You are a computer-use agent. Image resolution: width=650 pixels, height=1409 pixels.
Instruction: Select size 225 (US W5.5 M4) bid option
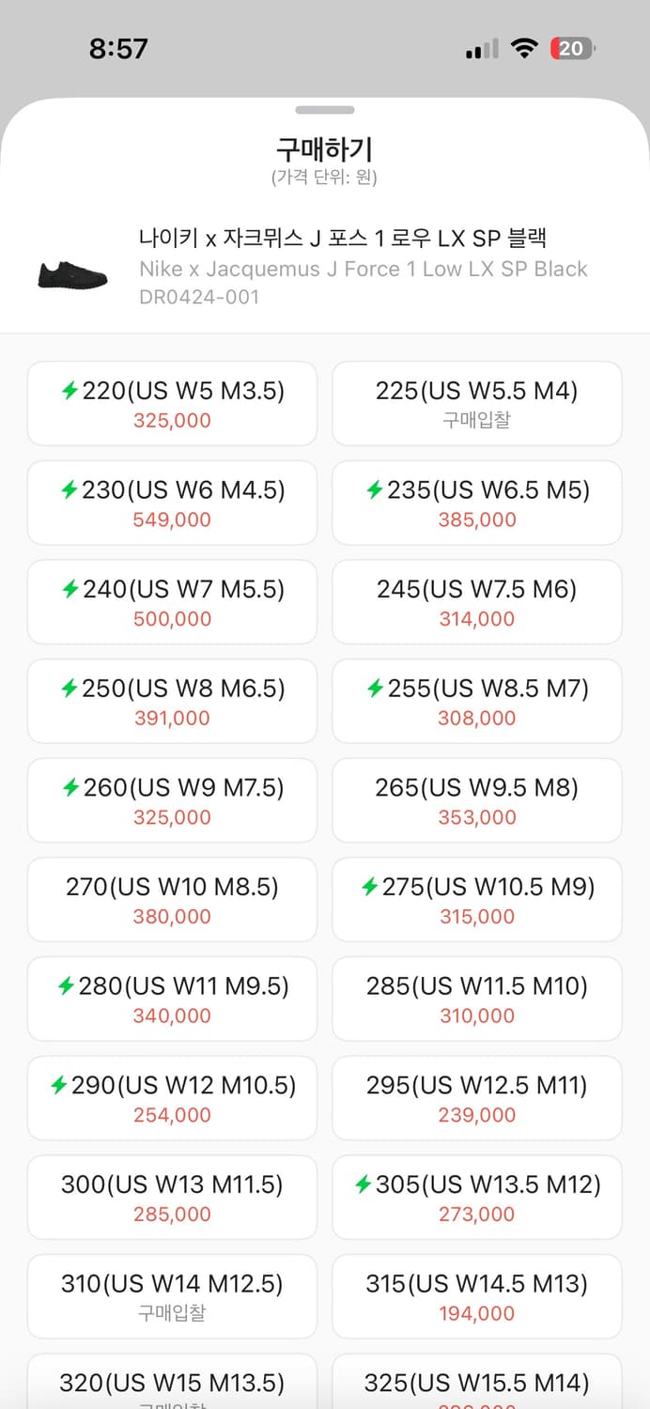[x=477, y=404]
